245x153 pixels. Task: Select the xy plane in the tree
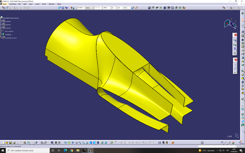[8, 22]
